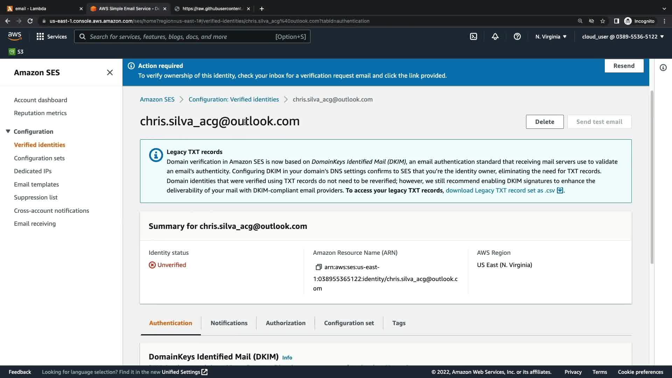
Task: Open the help question mark icon
Action: 517,36
